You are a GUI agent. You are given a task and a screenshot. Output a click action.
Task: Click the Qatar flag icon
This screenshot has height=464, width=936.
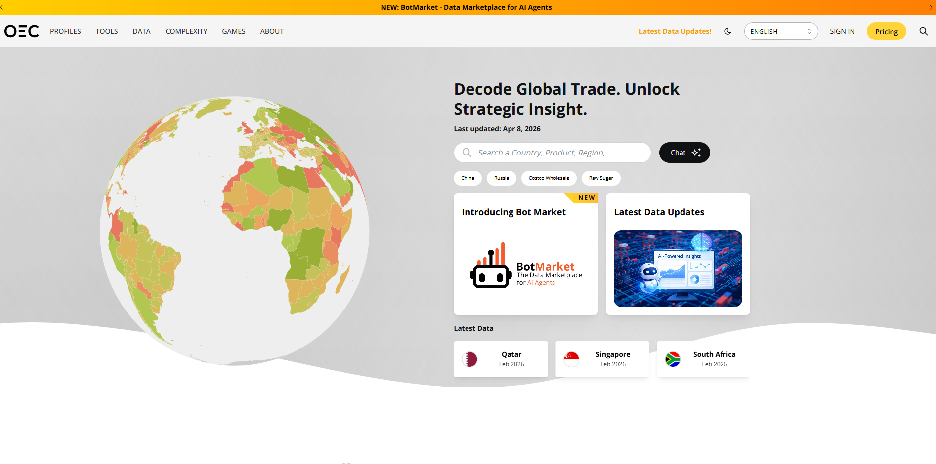click(469, 359)
